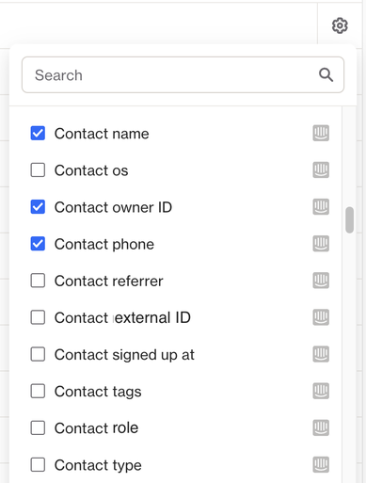This screenshot has width=366, height=483.
Task: Select the Contact tags label
Action: (98, 392)
